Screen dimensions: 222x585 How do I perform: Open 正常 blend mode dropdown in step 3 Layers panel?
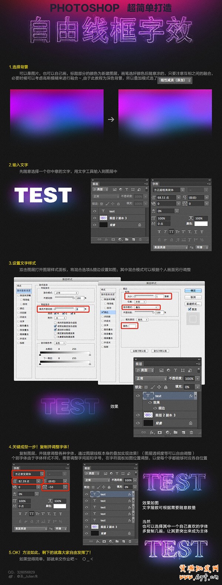[x=151, y=378]
